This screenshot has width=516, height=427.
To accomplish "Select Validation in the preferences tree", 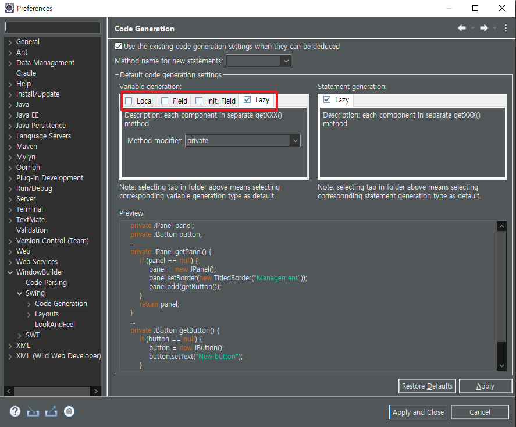I will tap(32, 230).
